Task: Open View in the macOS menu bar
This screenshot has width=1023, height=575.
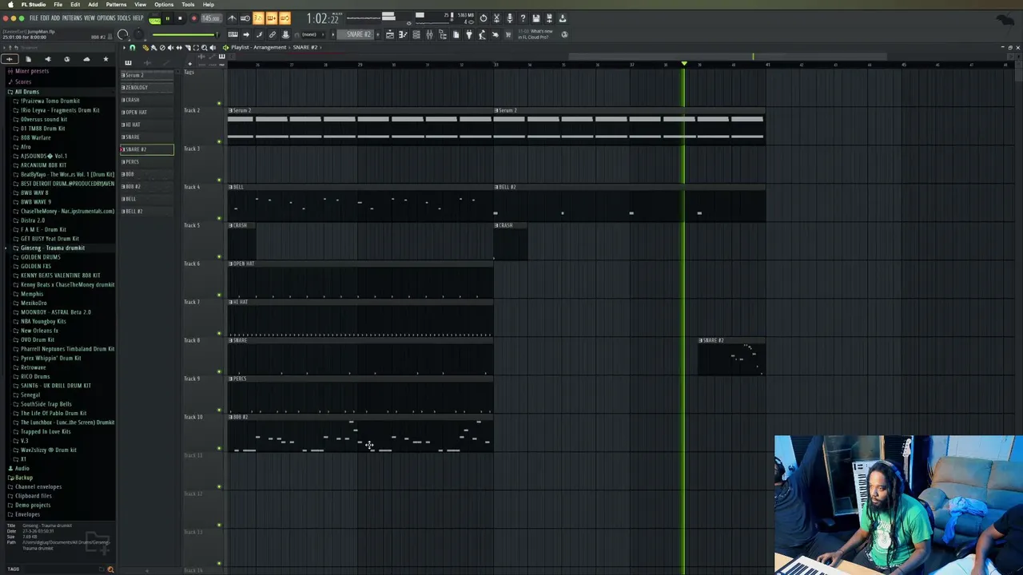Action: pyautogui.click(x=140, y=4)
